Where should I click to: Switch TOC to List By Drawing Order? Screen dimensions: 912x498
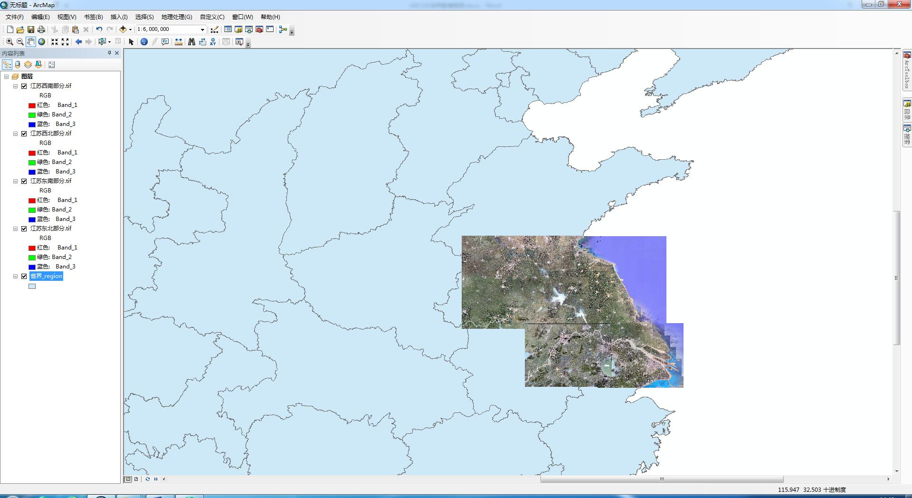(7, 65)
